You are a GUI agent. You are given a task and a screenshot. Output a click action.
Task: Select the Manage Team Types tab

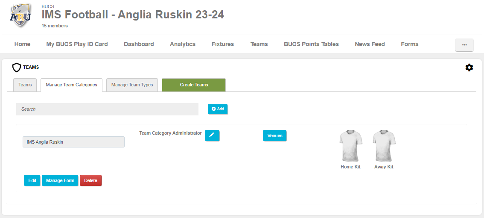coord(132,85)
